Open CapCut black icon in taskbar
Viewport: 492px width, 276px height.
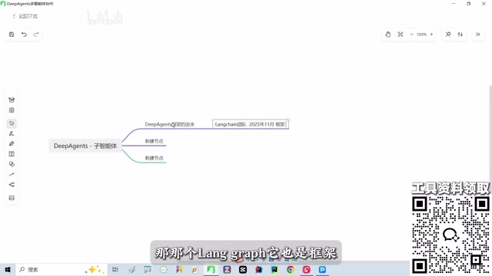pyautogui.click(x=243, y=269)
